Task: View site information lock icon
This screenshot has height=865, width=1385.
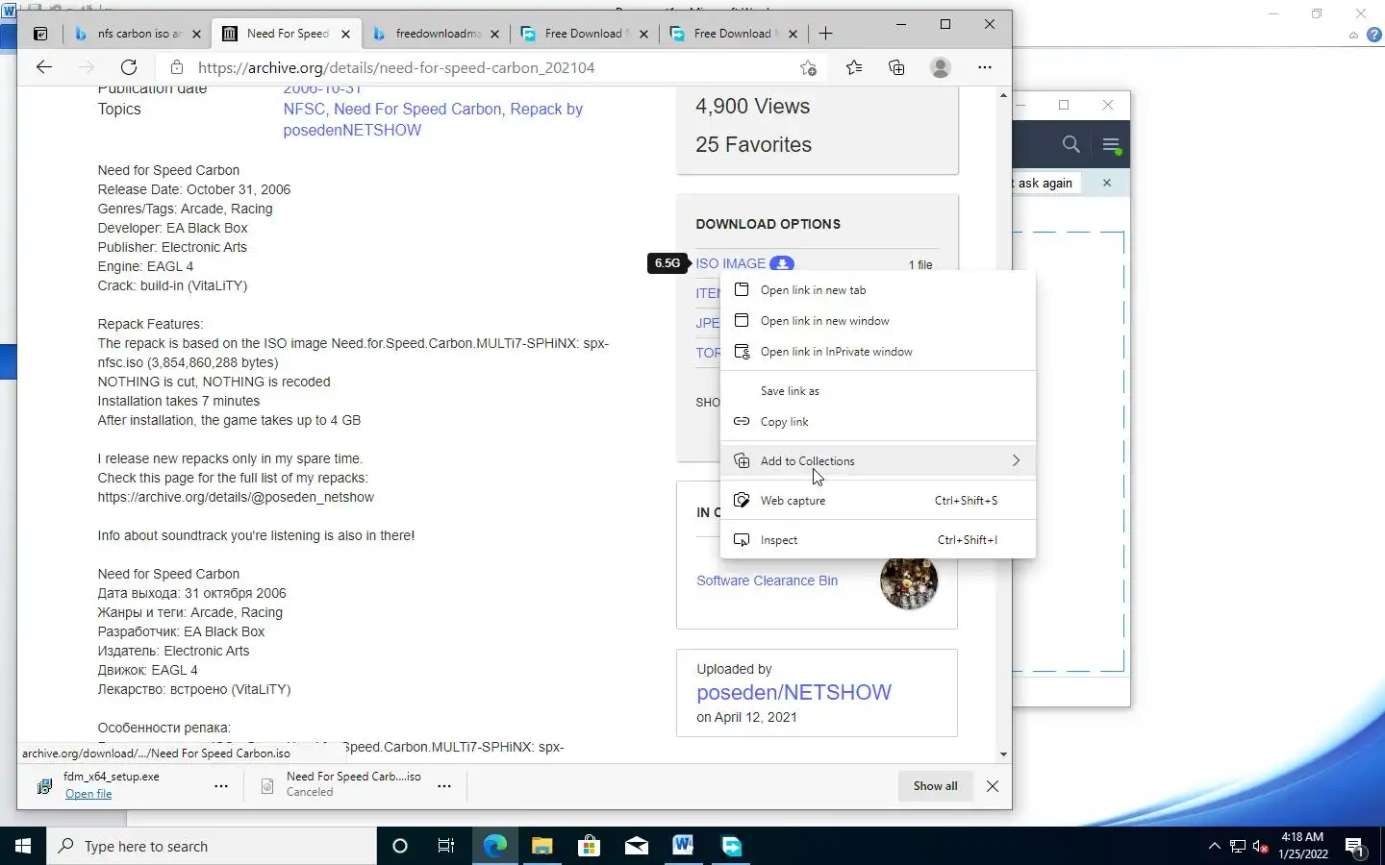Action: 176,67
